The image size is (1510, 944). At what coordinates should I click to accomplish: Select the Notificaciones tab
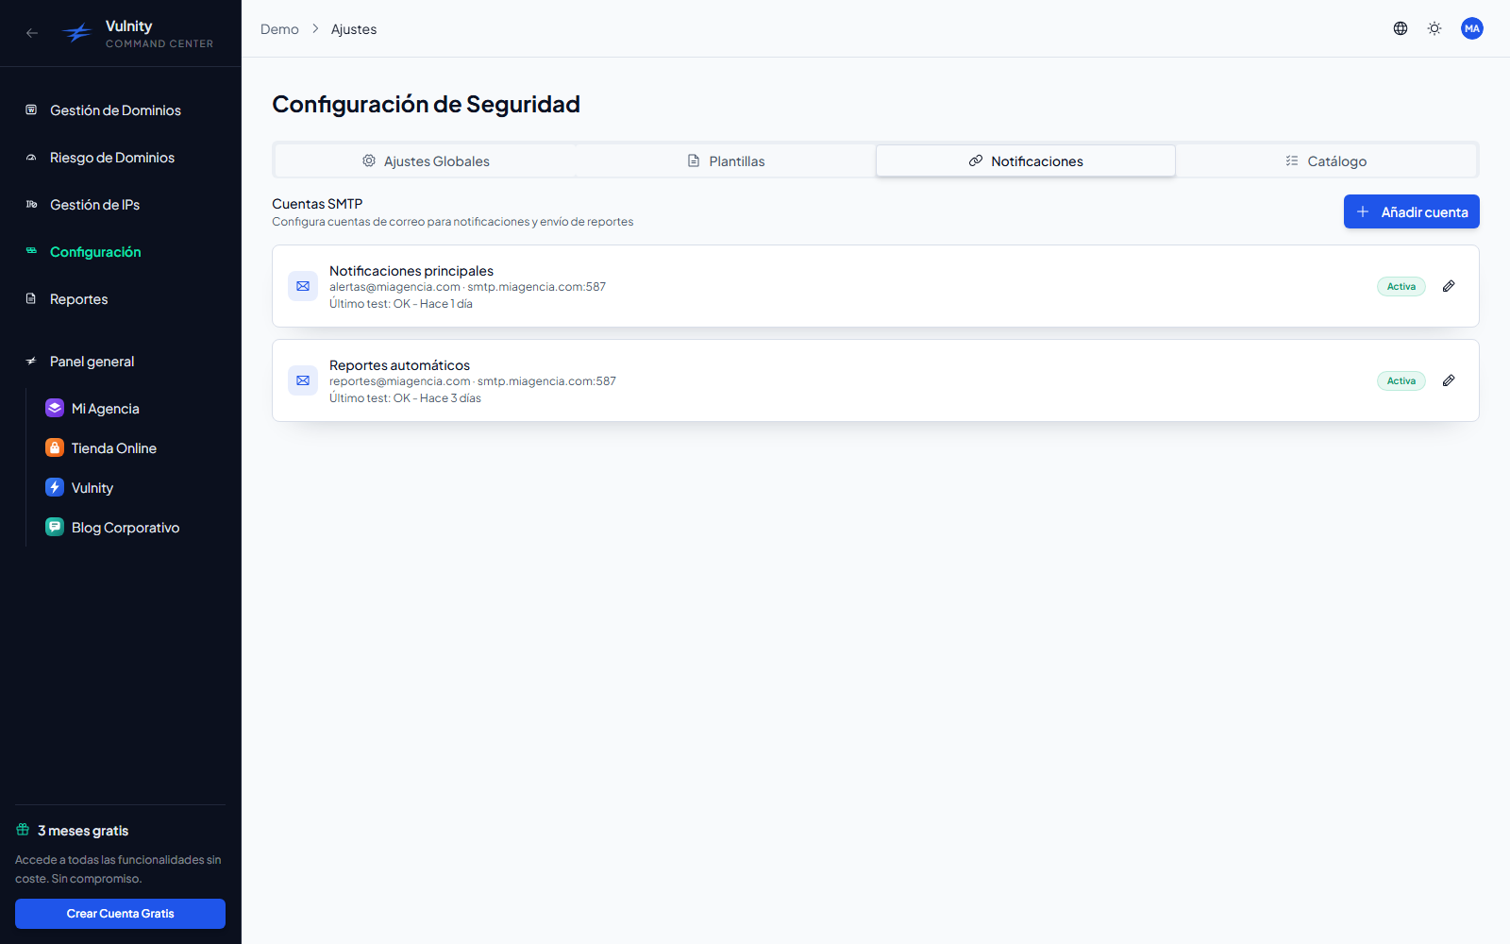(x=1026, y=160)
